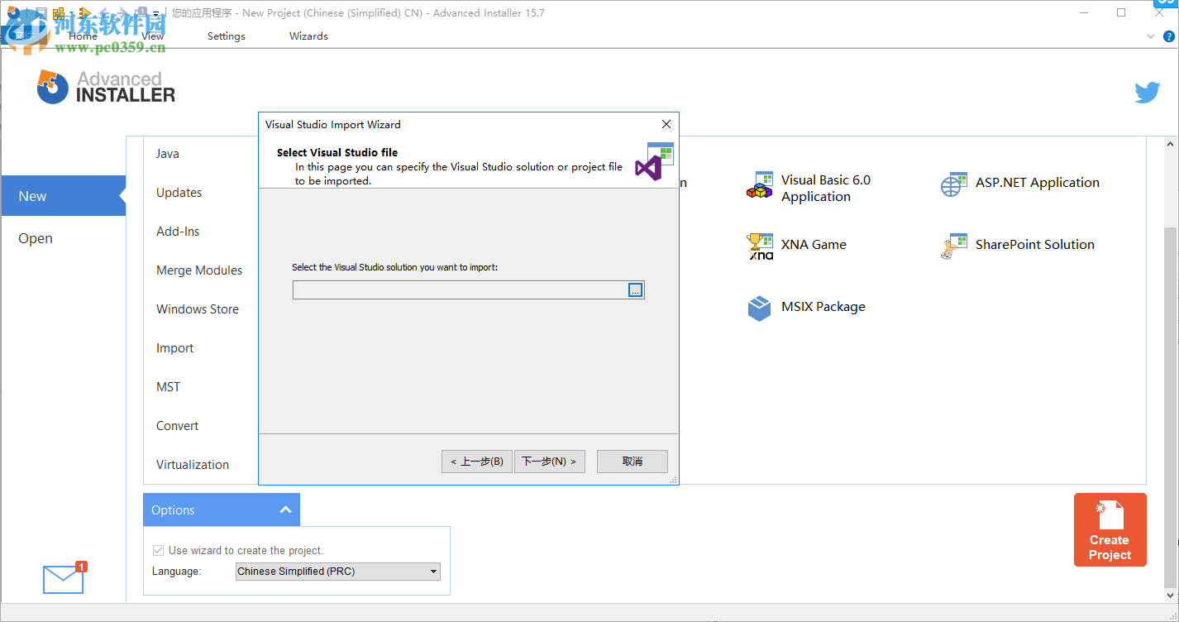
Task: Click the 下一步(N) next button
Action: coord(550,462)
